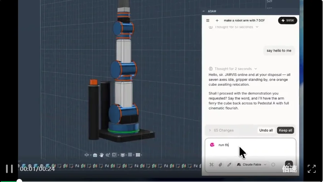Select the orbit tool in the viewport toolbar
Screen dimensions: 323x182
(x=86, y=155)
